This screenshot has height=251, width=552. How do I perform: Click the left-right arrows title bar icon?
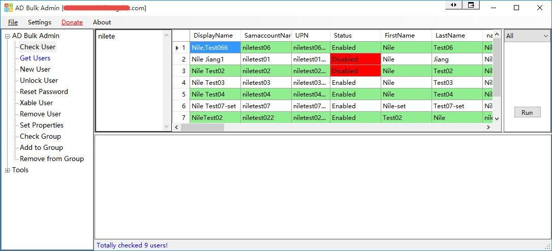coord(453,5)
